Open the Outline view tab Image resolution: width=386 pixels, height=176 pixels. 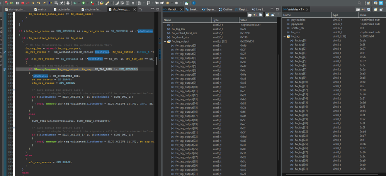(227, 9)
